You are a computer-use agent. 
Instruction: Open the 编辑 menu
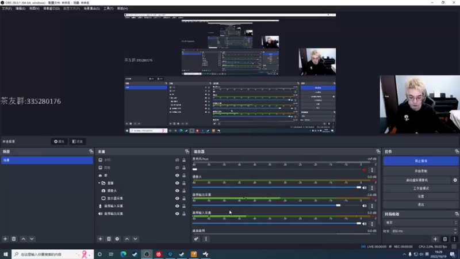[x=20, y=9]
